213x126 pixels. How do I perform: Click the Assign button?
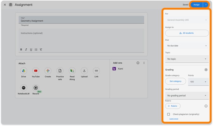pyautogui.click(x=196, y=5)
